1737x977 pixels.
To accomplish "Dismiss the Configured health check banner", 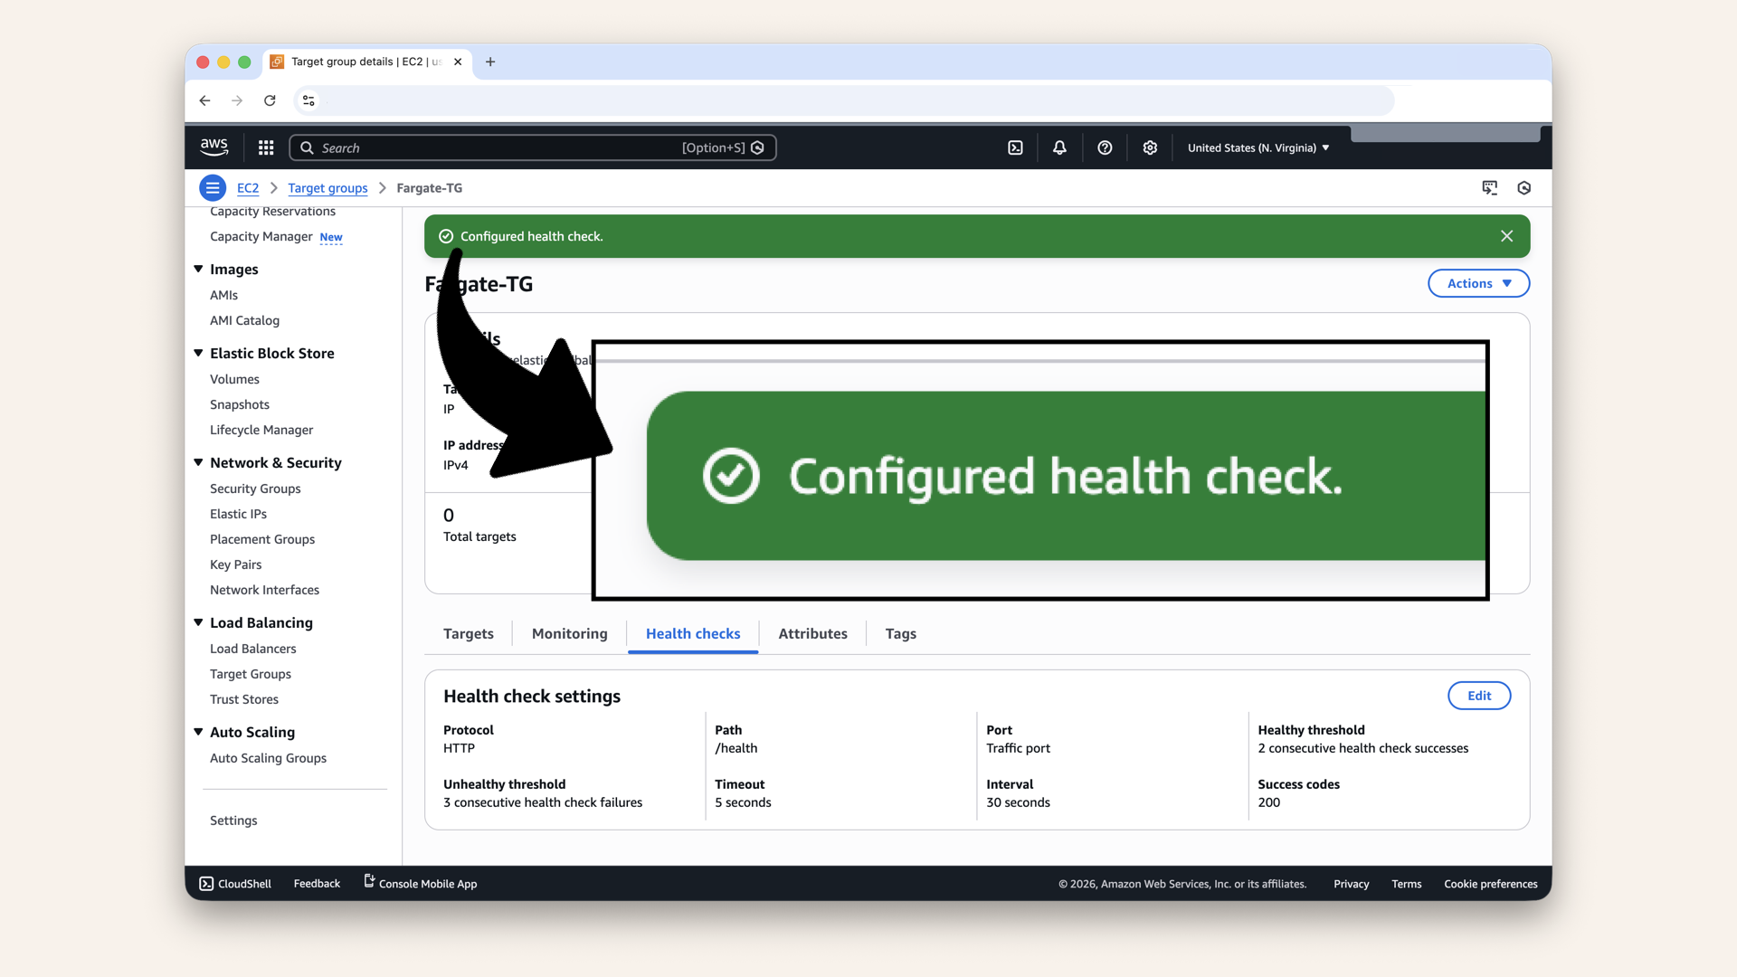I will (x=1506, y=236).
